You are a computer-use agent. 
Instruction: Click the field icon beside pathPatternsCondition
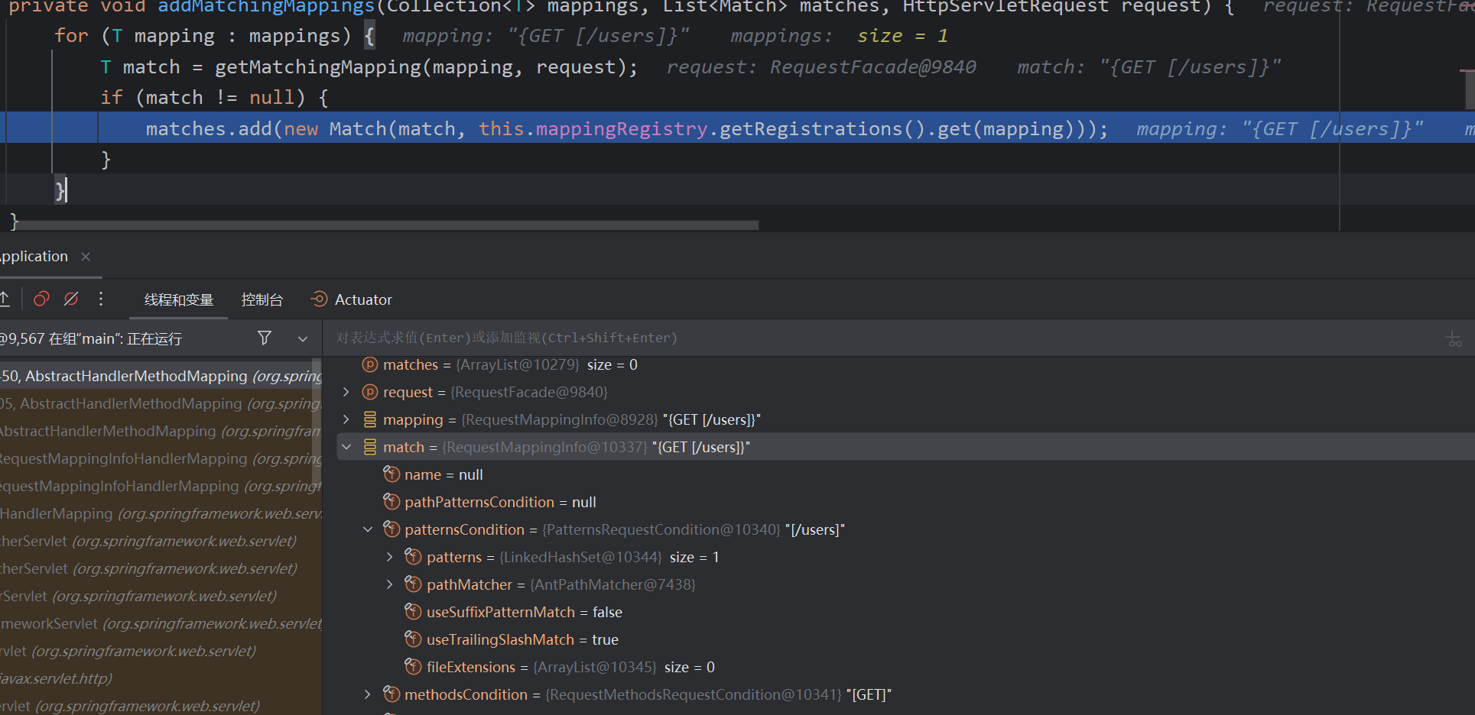coord(391,502)
